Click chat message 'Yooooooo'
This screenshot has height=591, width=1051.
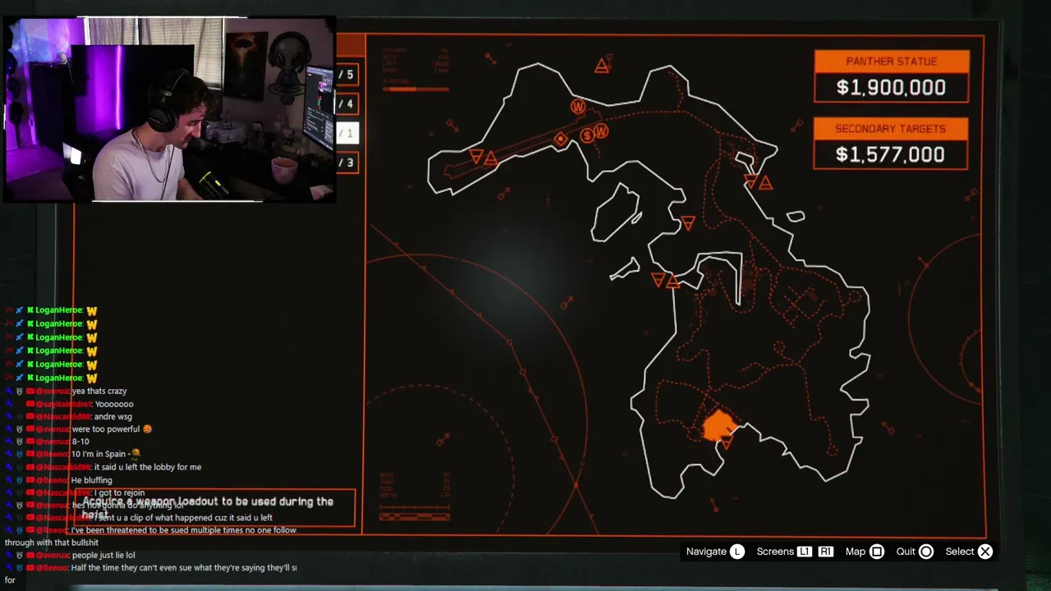pyautogui.click(x=114, y=404)
